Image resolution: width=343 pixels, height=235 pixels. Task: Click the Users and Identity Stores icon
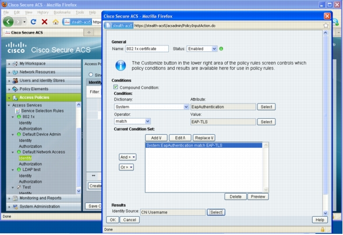click(15, 81)
